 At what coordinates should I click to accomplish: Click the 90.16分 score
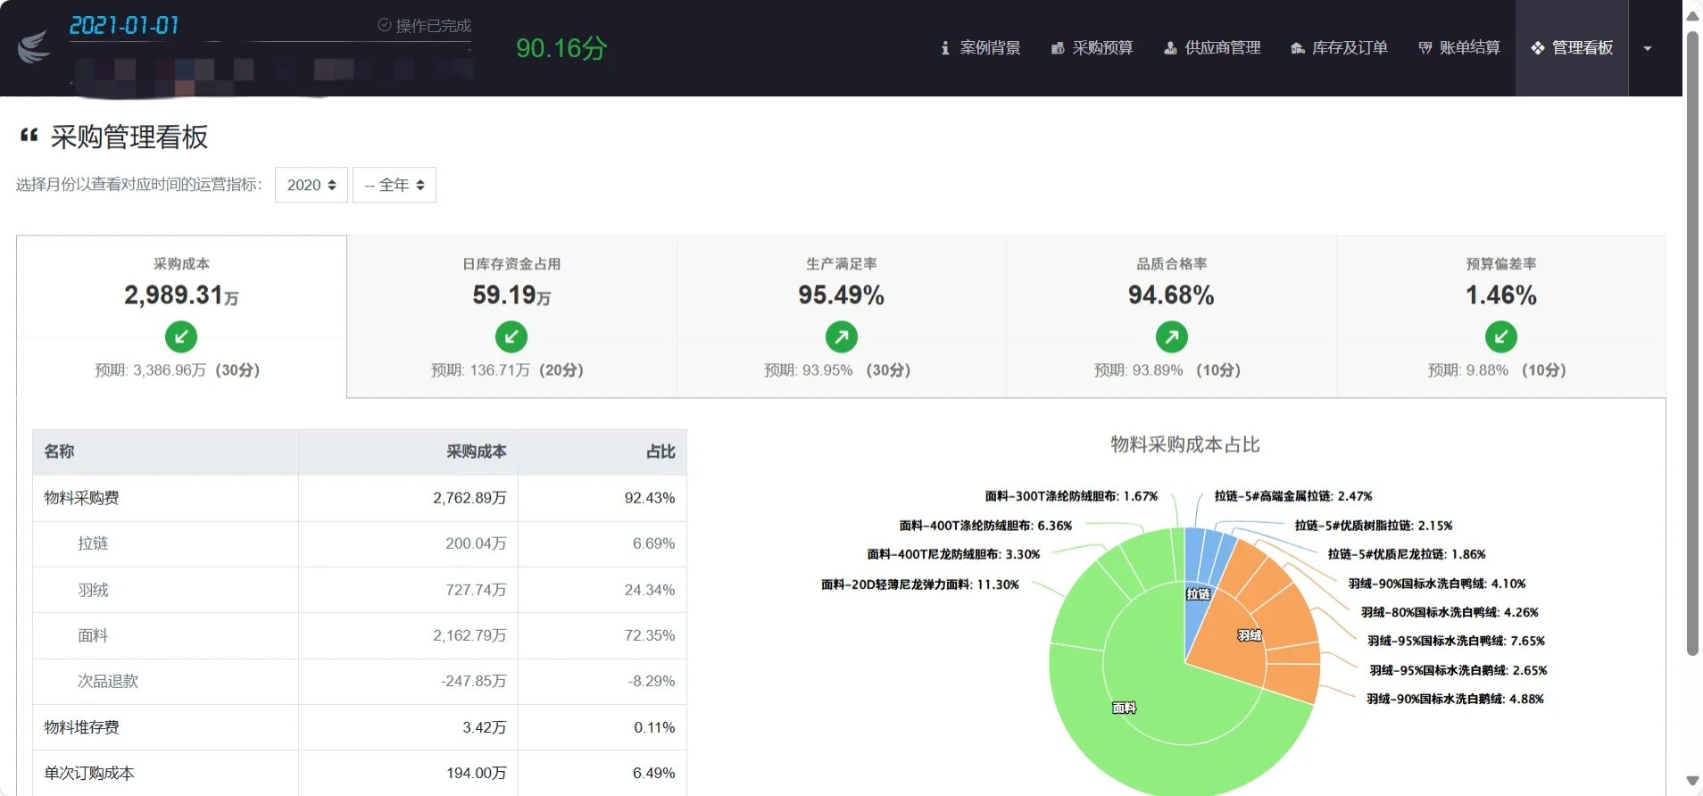click(x=561, y=48)
